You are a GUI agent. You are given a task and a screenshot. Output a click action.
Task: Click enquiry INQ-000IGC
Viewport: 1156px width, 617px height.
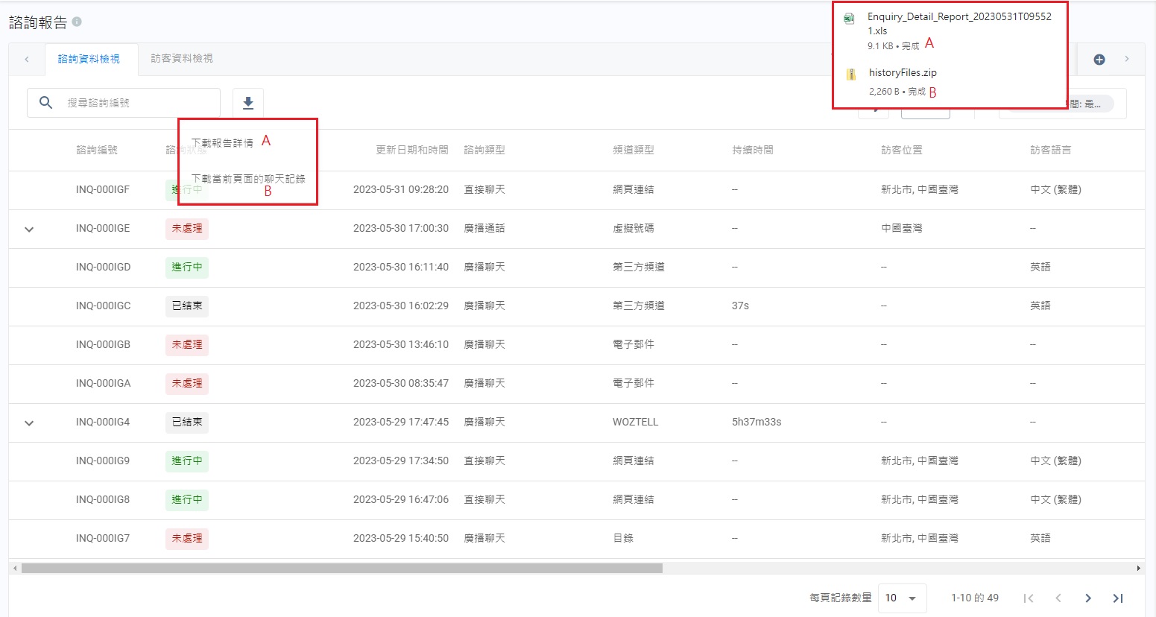pyautogui.click(x=103, y=306)
